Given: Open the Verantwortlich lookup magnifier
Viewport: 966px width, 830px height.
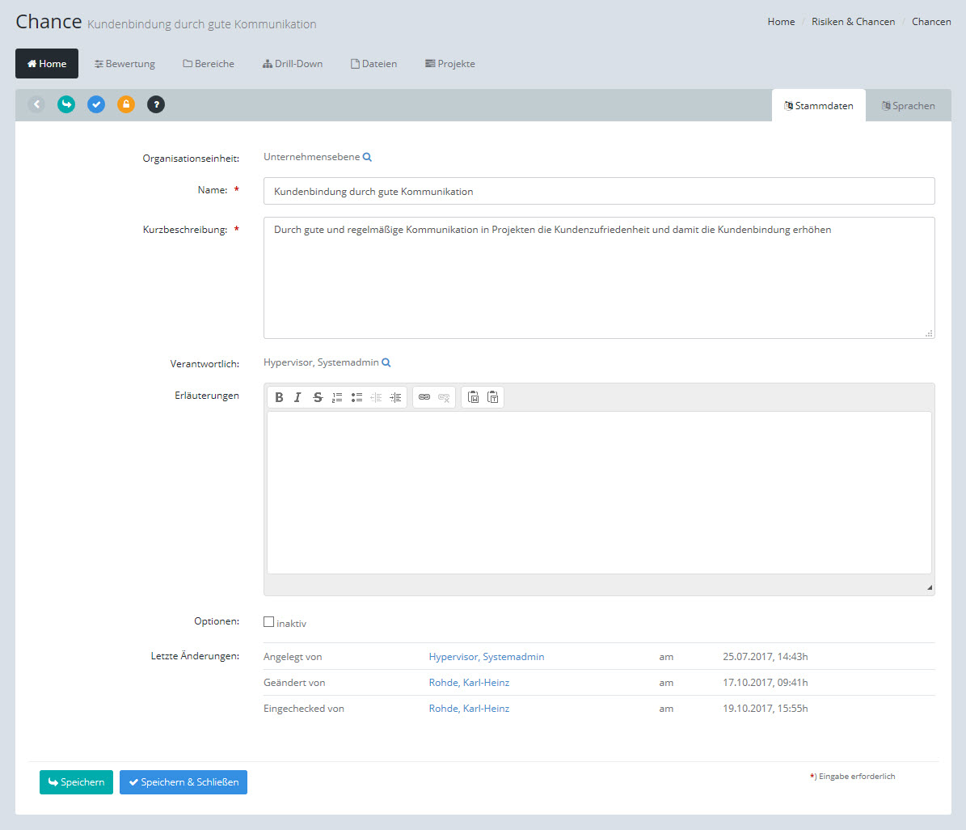Looking at the screenshot, I should [x=386, y=363].
